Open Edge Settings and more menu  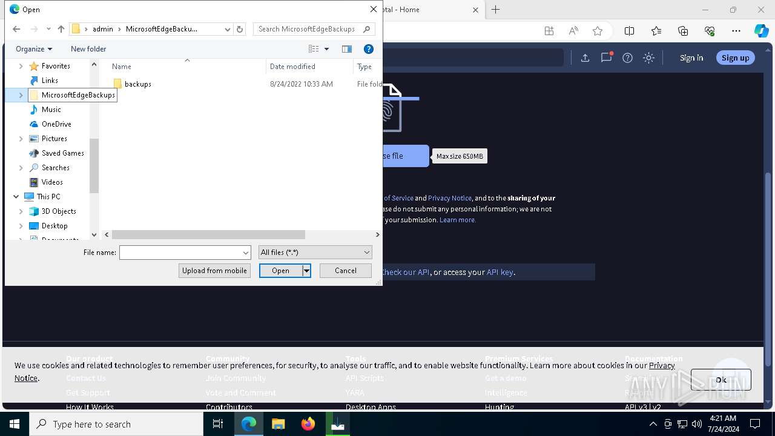(x=736, y=31)
